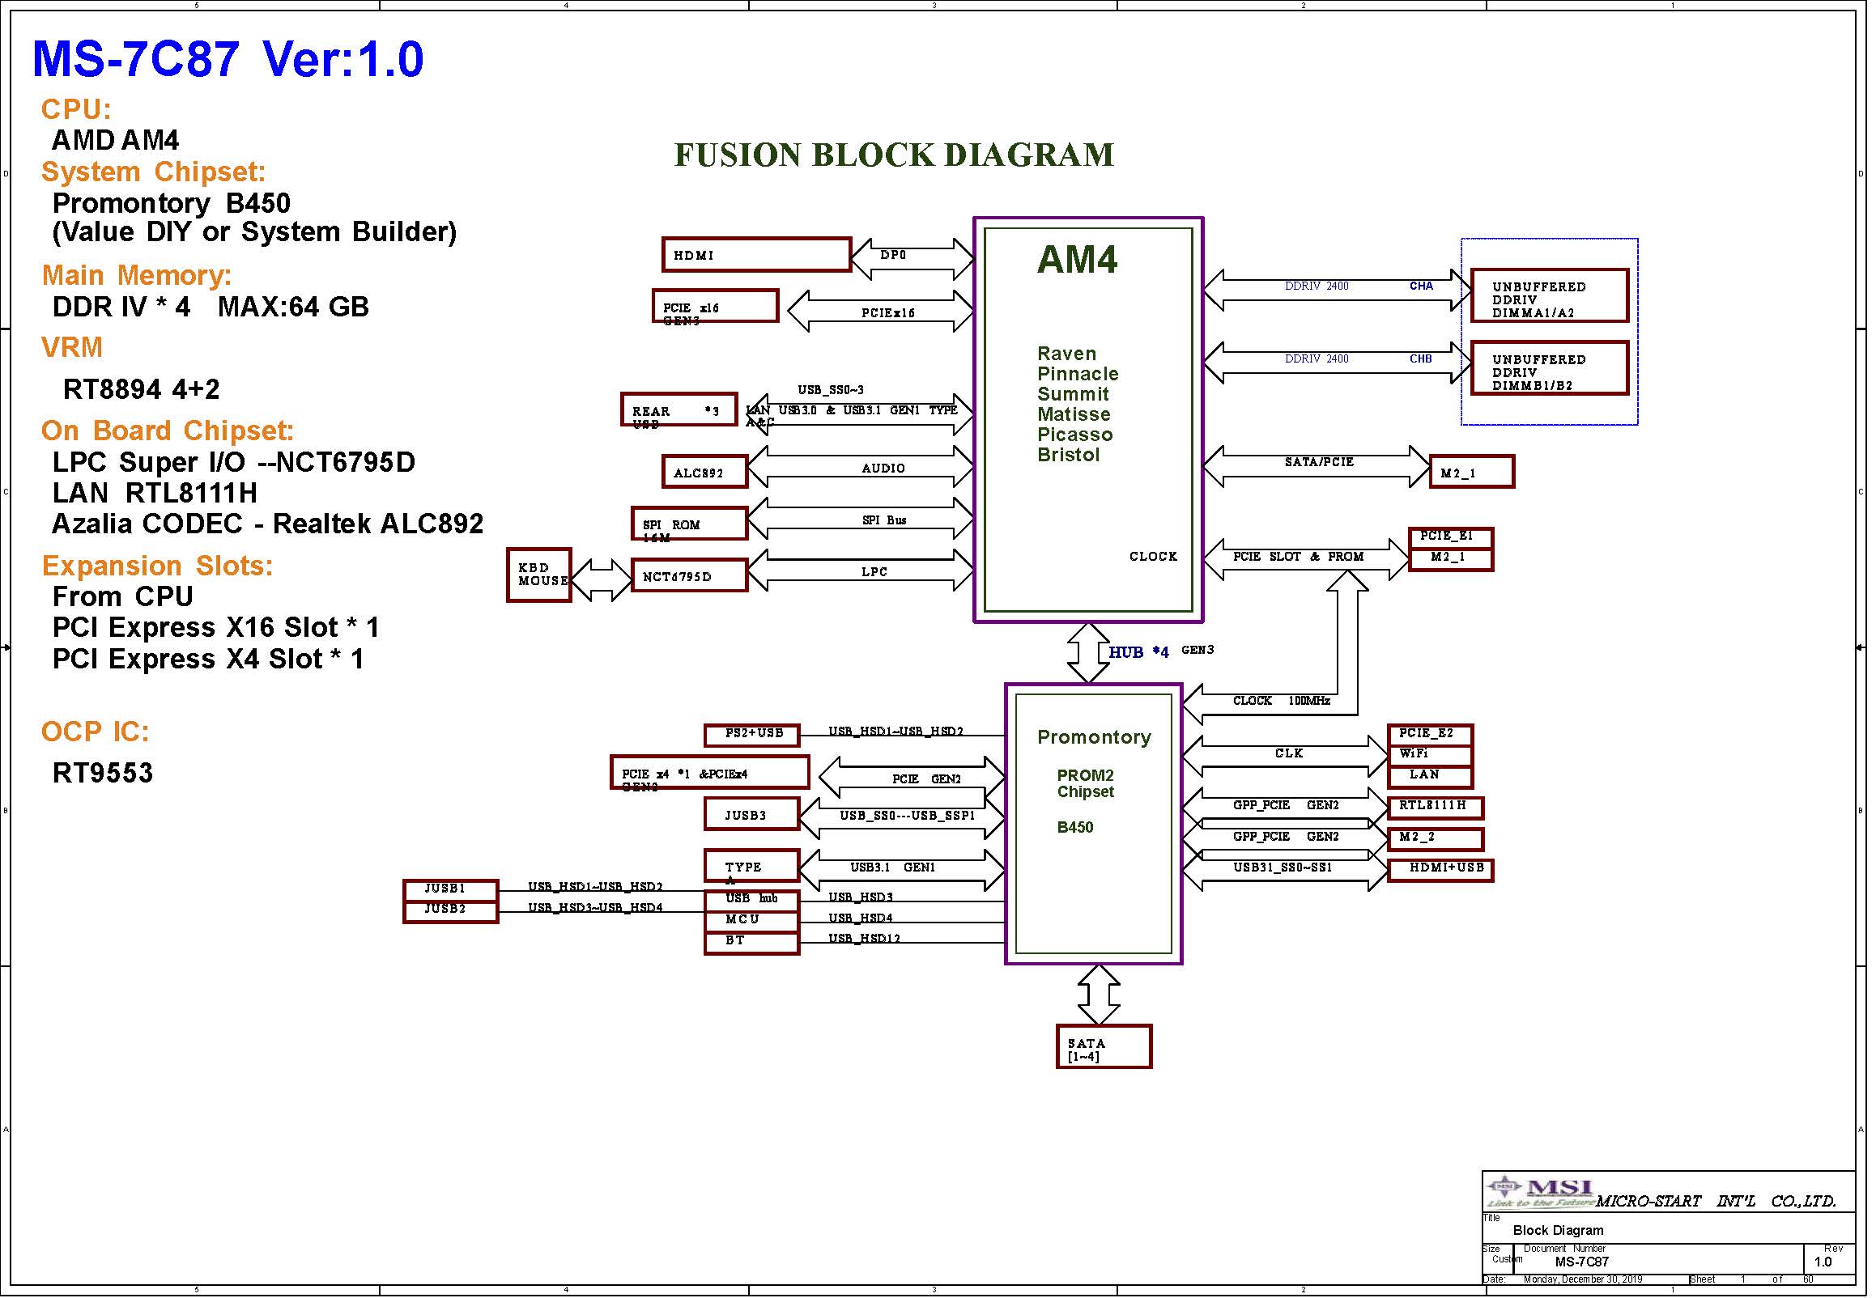Select the "RT9553" text
This screenshot has height=1298, width=1876.
(103, 773)
